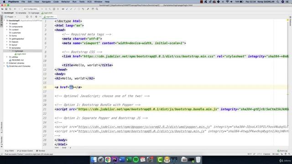292x164 pixels.
Task: Open Launchpad from the Dock
Action: point(101,159)
